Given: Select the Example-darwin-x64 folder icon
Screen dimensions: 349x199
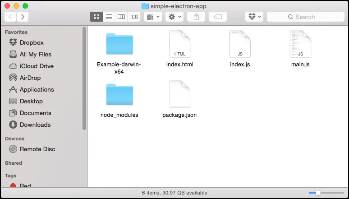Looking at the screenshot, I should coord(119,44).
